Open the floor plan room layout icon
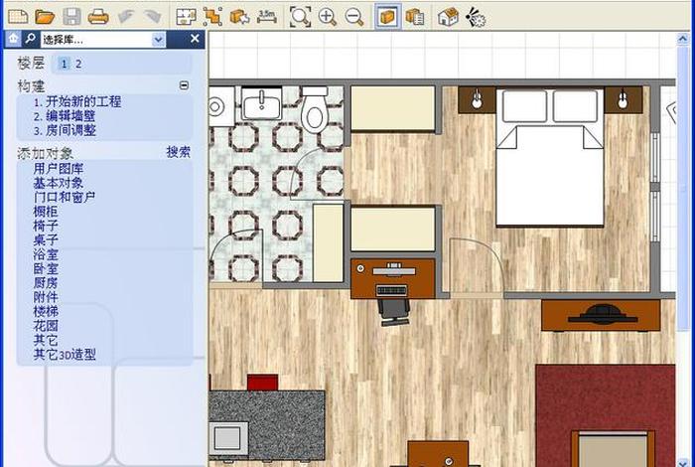The width and height of the screenshot is (695, 467). coord(186,17)
